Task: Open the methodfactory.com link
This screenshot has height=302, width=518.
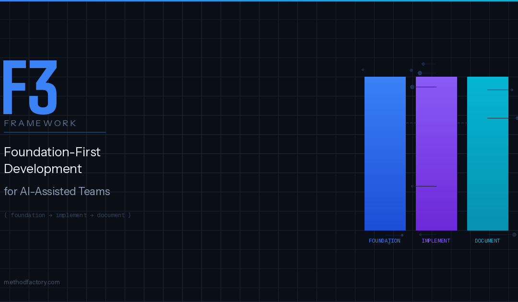Action: pyautogui.click(x=32, y=282)
